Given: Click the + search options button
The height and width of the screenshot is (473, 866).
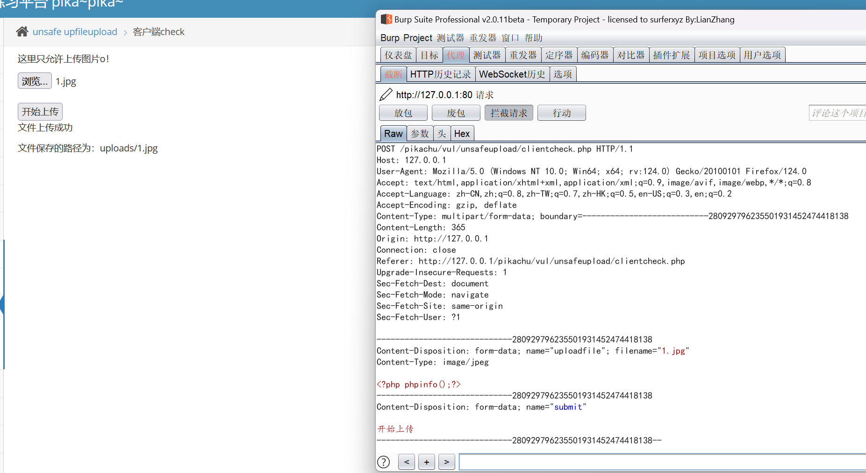Looking at the screenshot, I should coord(427,462).
